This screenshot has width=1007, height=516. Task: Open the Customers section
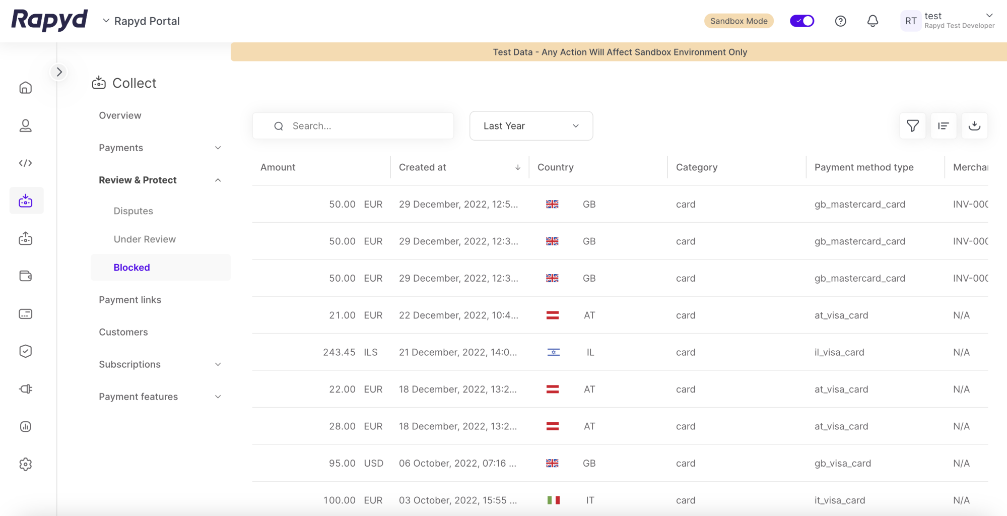coord(123,332)
